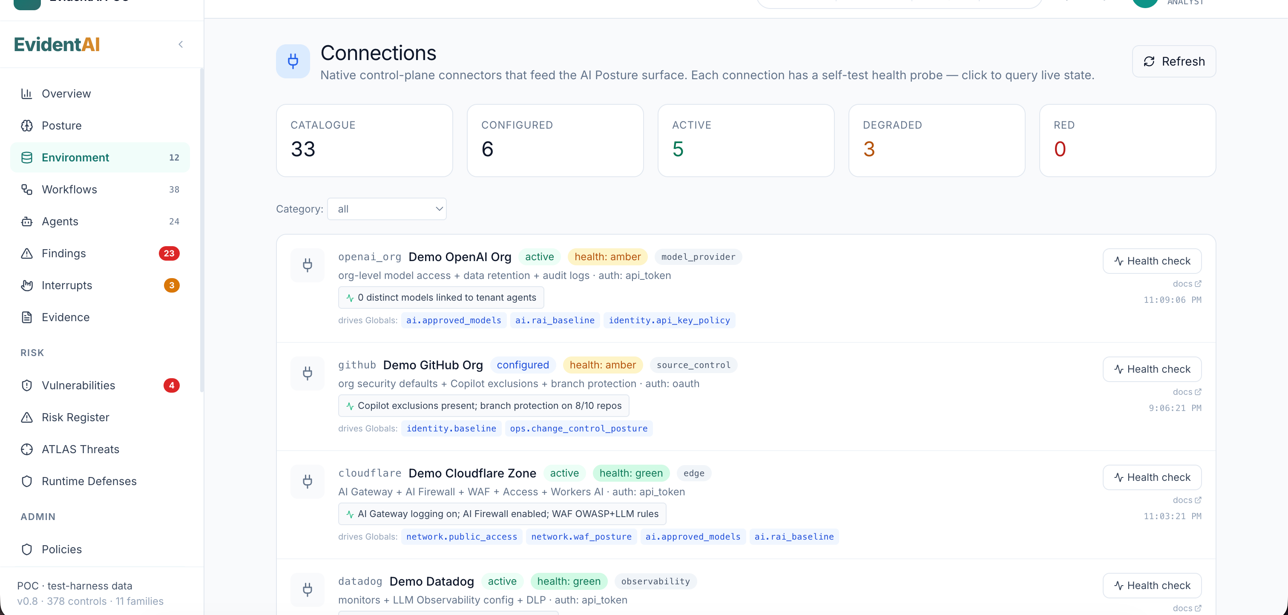
Task: Click the Runtime Defenses shield icon
Action: pos(26,482)
